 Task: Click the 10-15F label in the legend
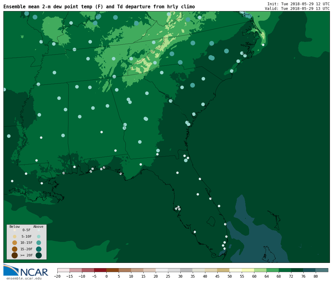pyautogui.click(x=26, y=243)
